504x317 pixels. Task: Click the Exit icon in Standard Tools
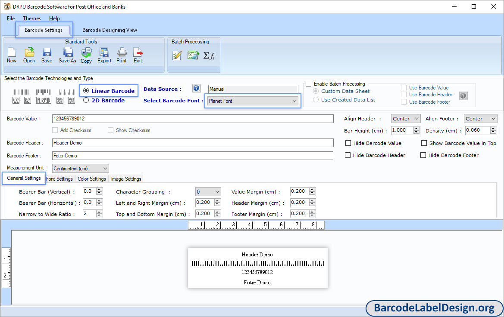tap(138, 52)
